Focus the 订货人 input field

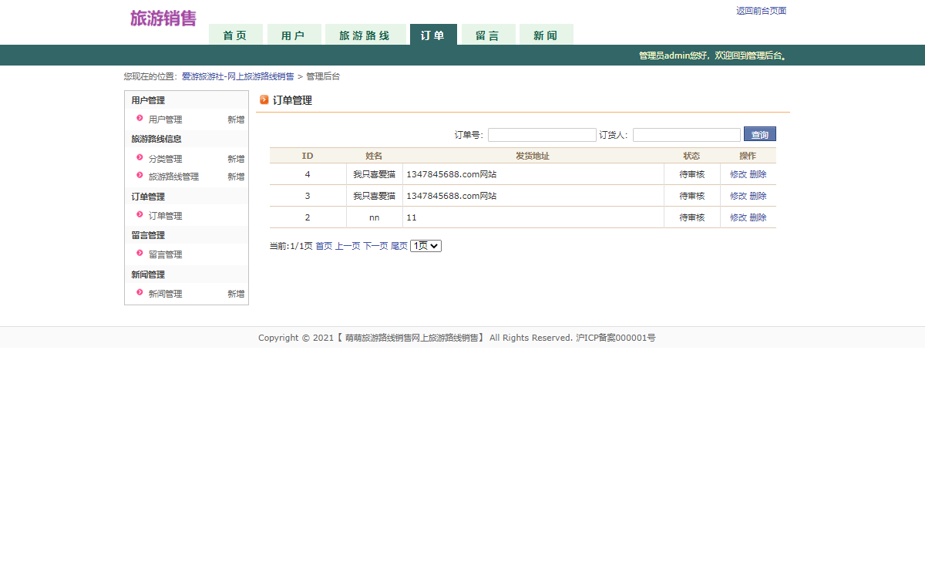[686, 135]
